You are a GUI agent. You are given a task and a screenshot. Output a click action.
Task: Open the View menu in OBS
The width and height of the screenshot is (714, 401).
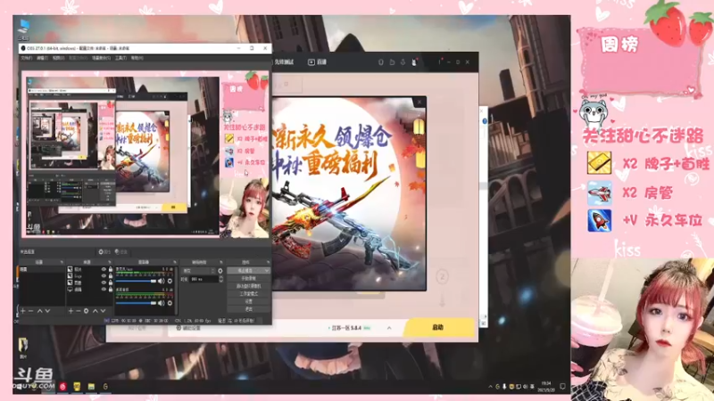(x=59, y=58)
